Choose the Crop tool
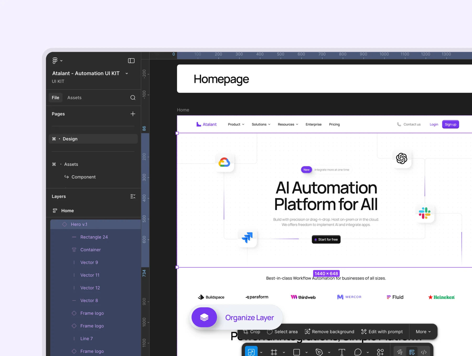This screenshot has width=472, height=356. click(252, 332)
